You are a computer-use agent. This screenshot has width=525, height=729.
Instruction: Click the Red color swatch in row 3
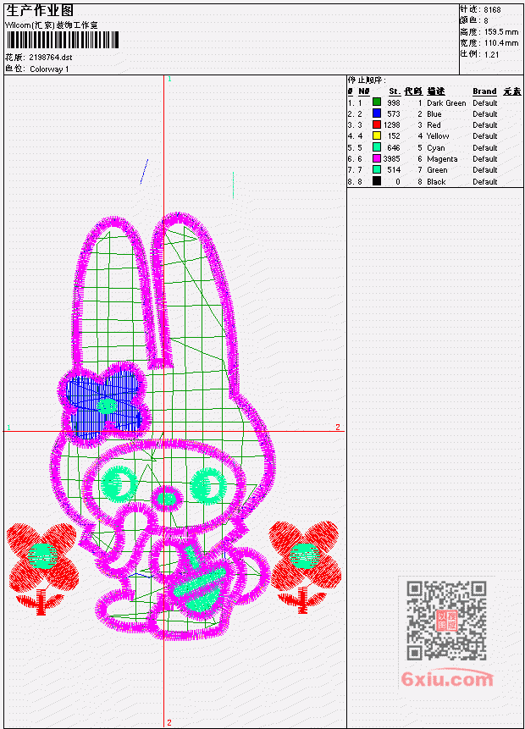[x=377, y=124]
